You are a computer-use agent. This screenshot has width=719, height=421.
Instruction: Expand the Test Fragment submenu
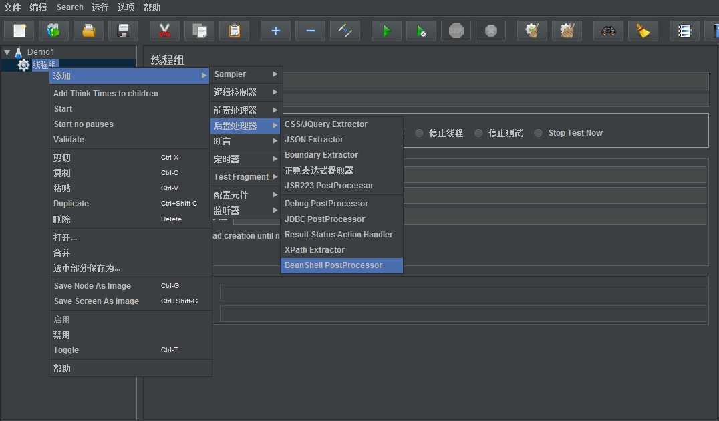pos(246,177)
